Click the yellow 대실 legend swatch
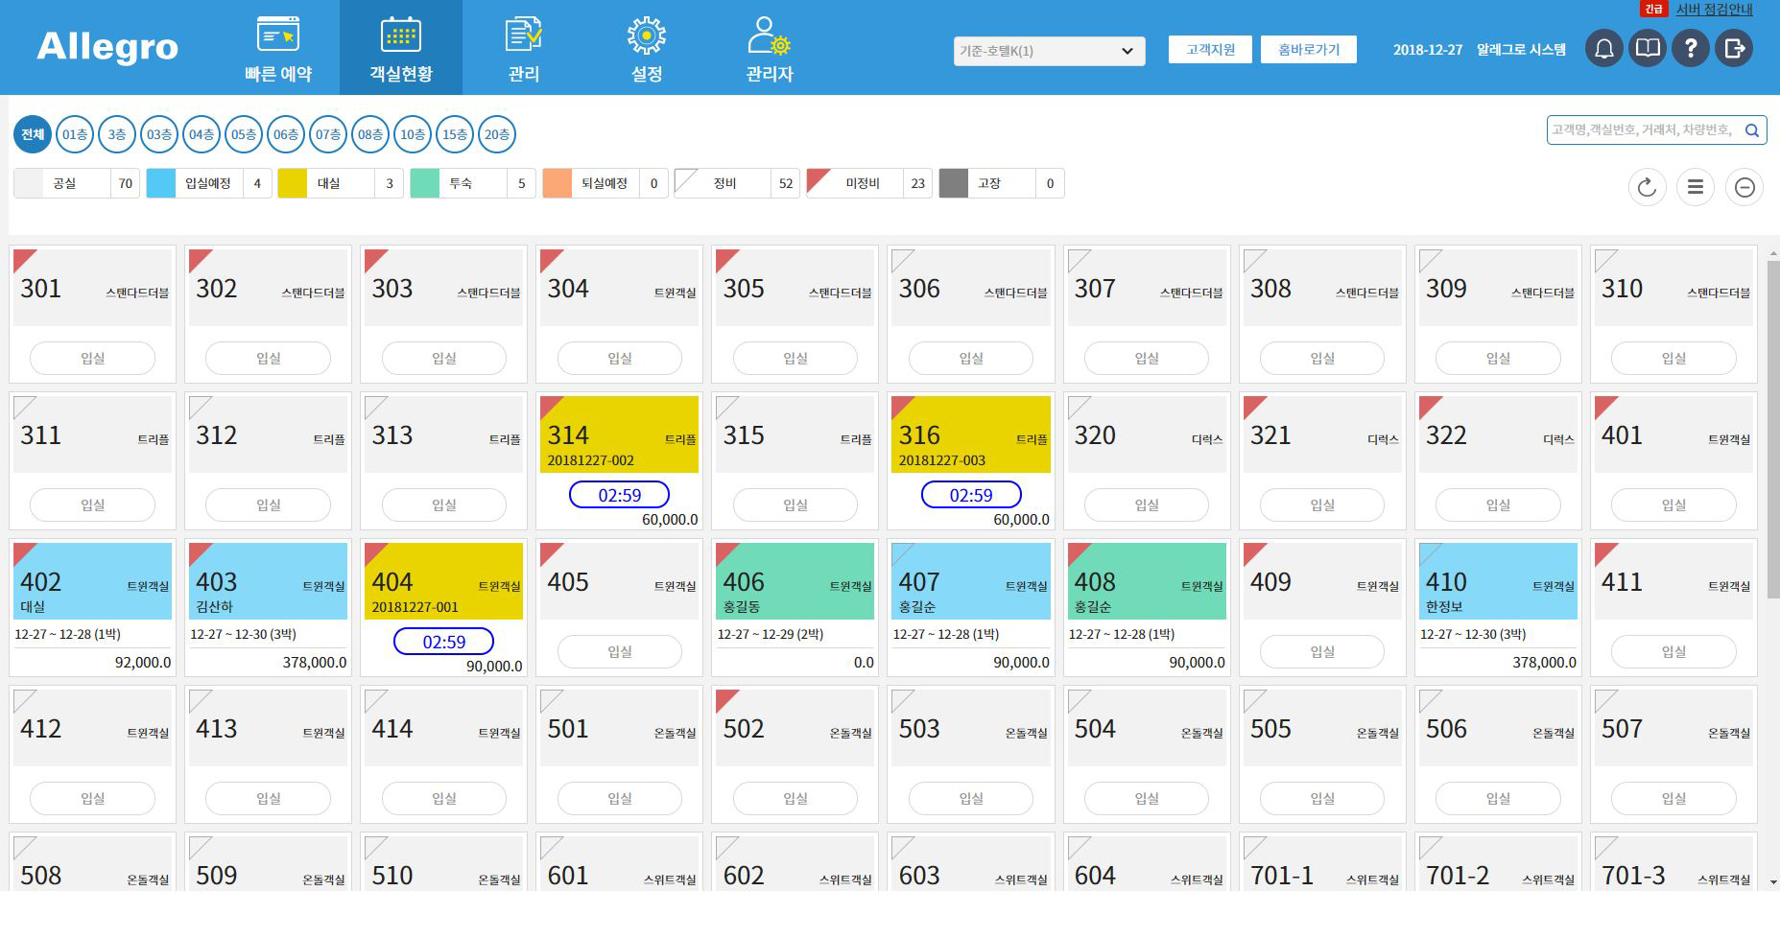This screenshot has height=938, width=1780. (293, 183)
